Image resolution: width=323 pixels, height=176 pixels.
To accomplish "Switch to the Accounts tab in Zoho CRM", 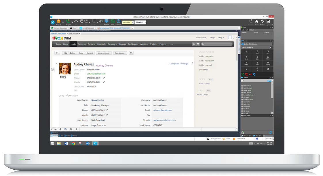I will click(x=82, y=44).
